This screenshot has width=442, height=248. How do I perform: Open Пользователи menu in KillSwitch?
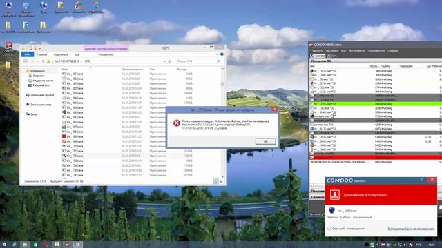[x=376, y=51]
